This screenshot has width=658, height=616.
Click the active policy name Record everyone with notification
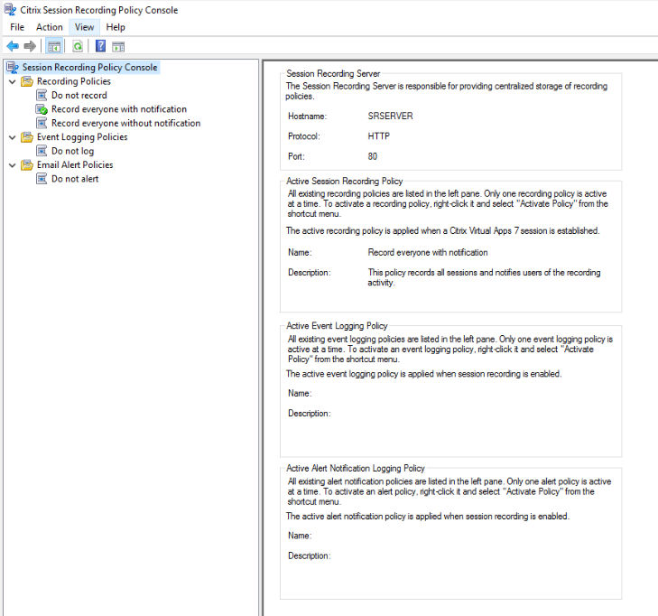[428, 252]
